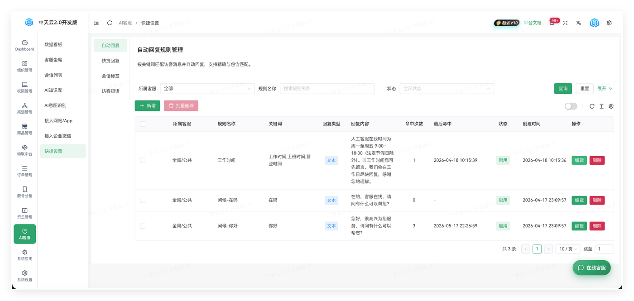Screen dimensions: 634x301
Task: Open the 所属客服 dropdown
Action: (x=207, y=89)
